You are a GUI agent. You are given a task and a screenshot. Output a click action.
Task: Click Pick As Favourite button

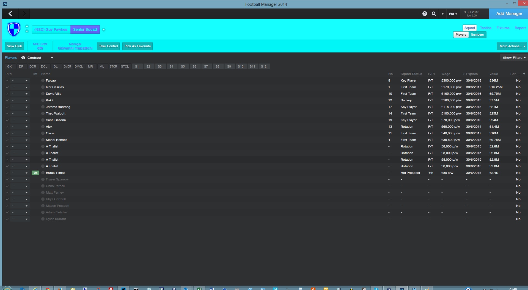coord(137,46)
